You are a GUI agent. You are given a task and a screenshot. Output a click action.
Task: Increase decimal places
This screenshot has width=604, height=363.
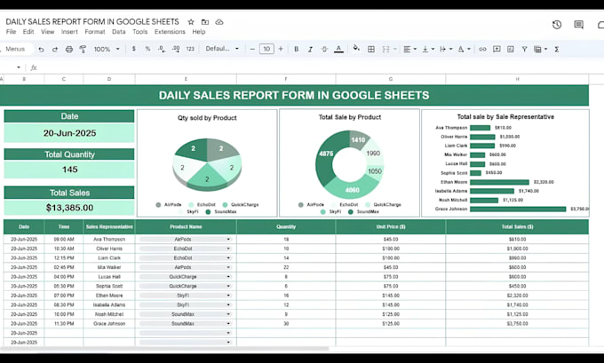(176, 49)
